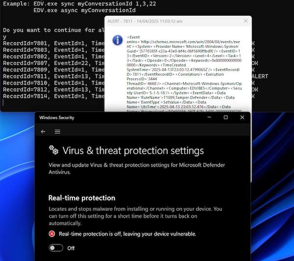Click the information icon in the alert
294x261 pixels.
118,40
